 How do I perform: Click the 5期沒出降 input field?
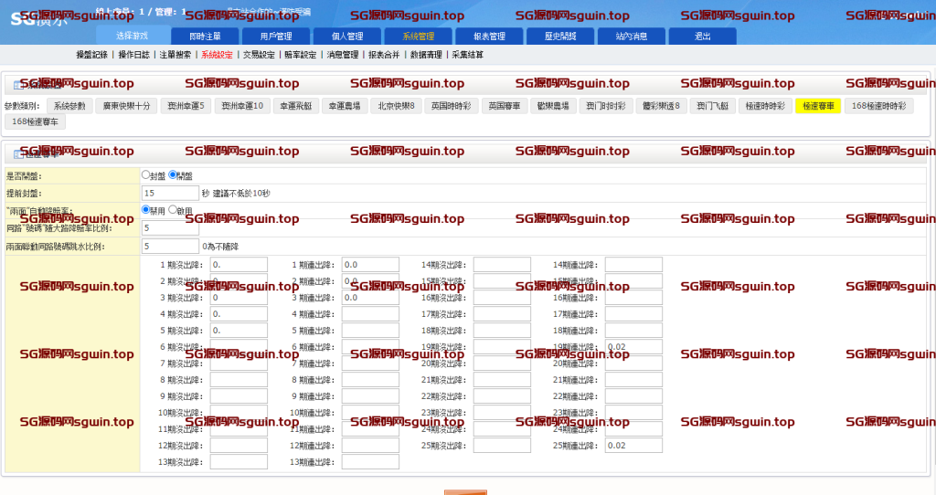(239, 331)
